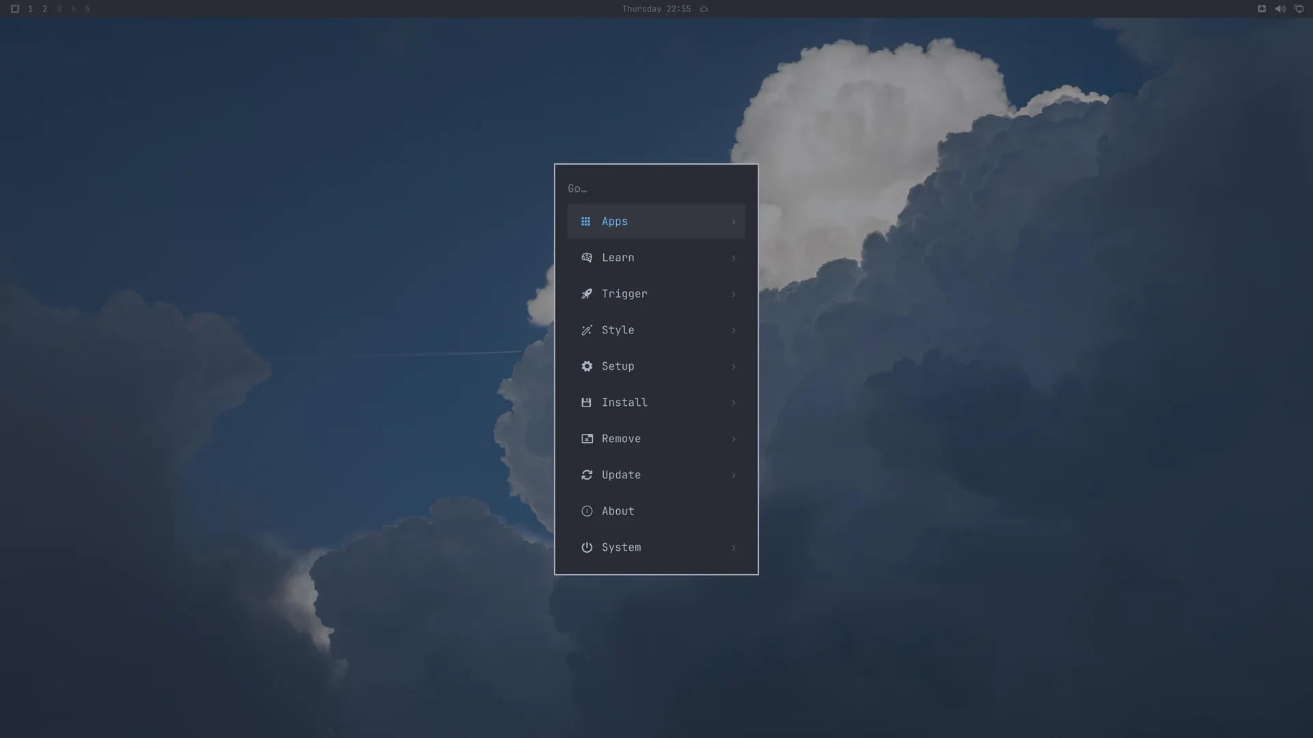Click the gear icon beside Setup
Viewport: 1313px width, 738px height.
[x=587, y=366]
